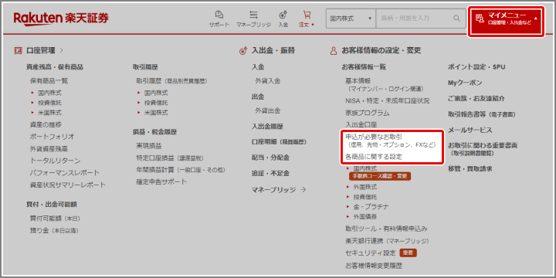Open 取引報告書等（電子書面）
556x278 pixels.
(482, 114)
